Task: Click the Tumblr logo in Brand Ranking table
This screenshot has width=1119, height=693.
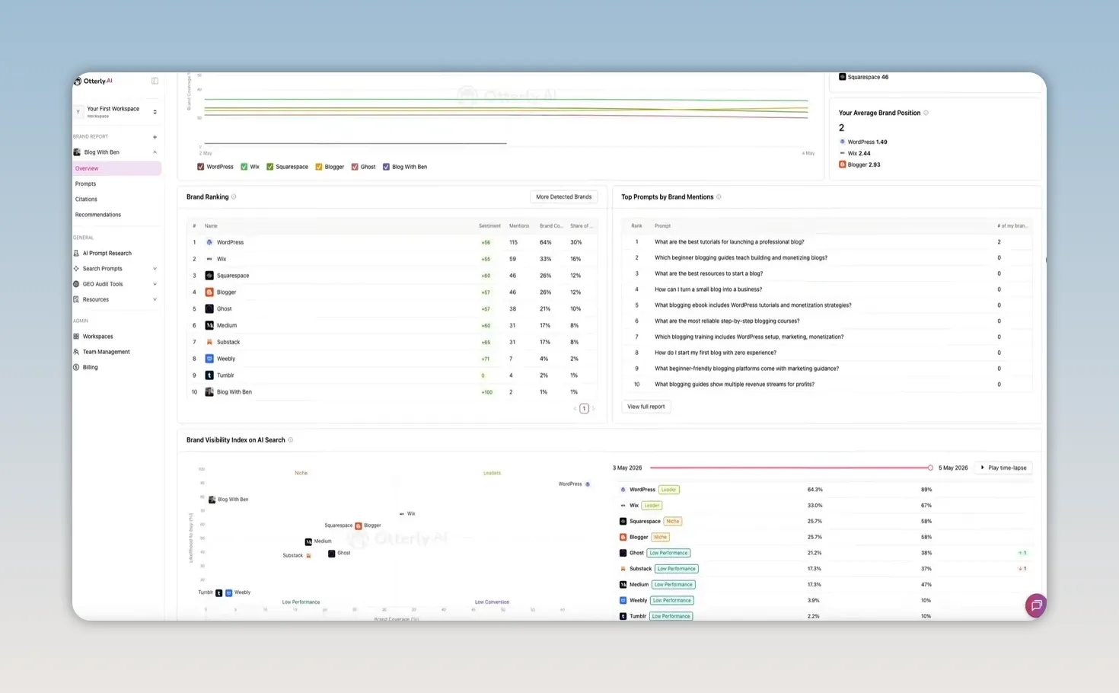Action: tap(209, 375)
